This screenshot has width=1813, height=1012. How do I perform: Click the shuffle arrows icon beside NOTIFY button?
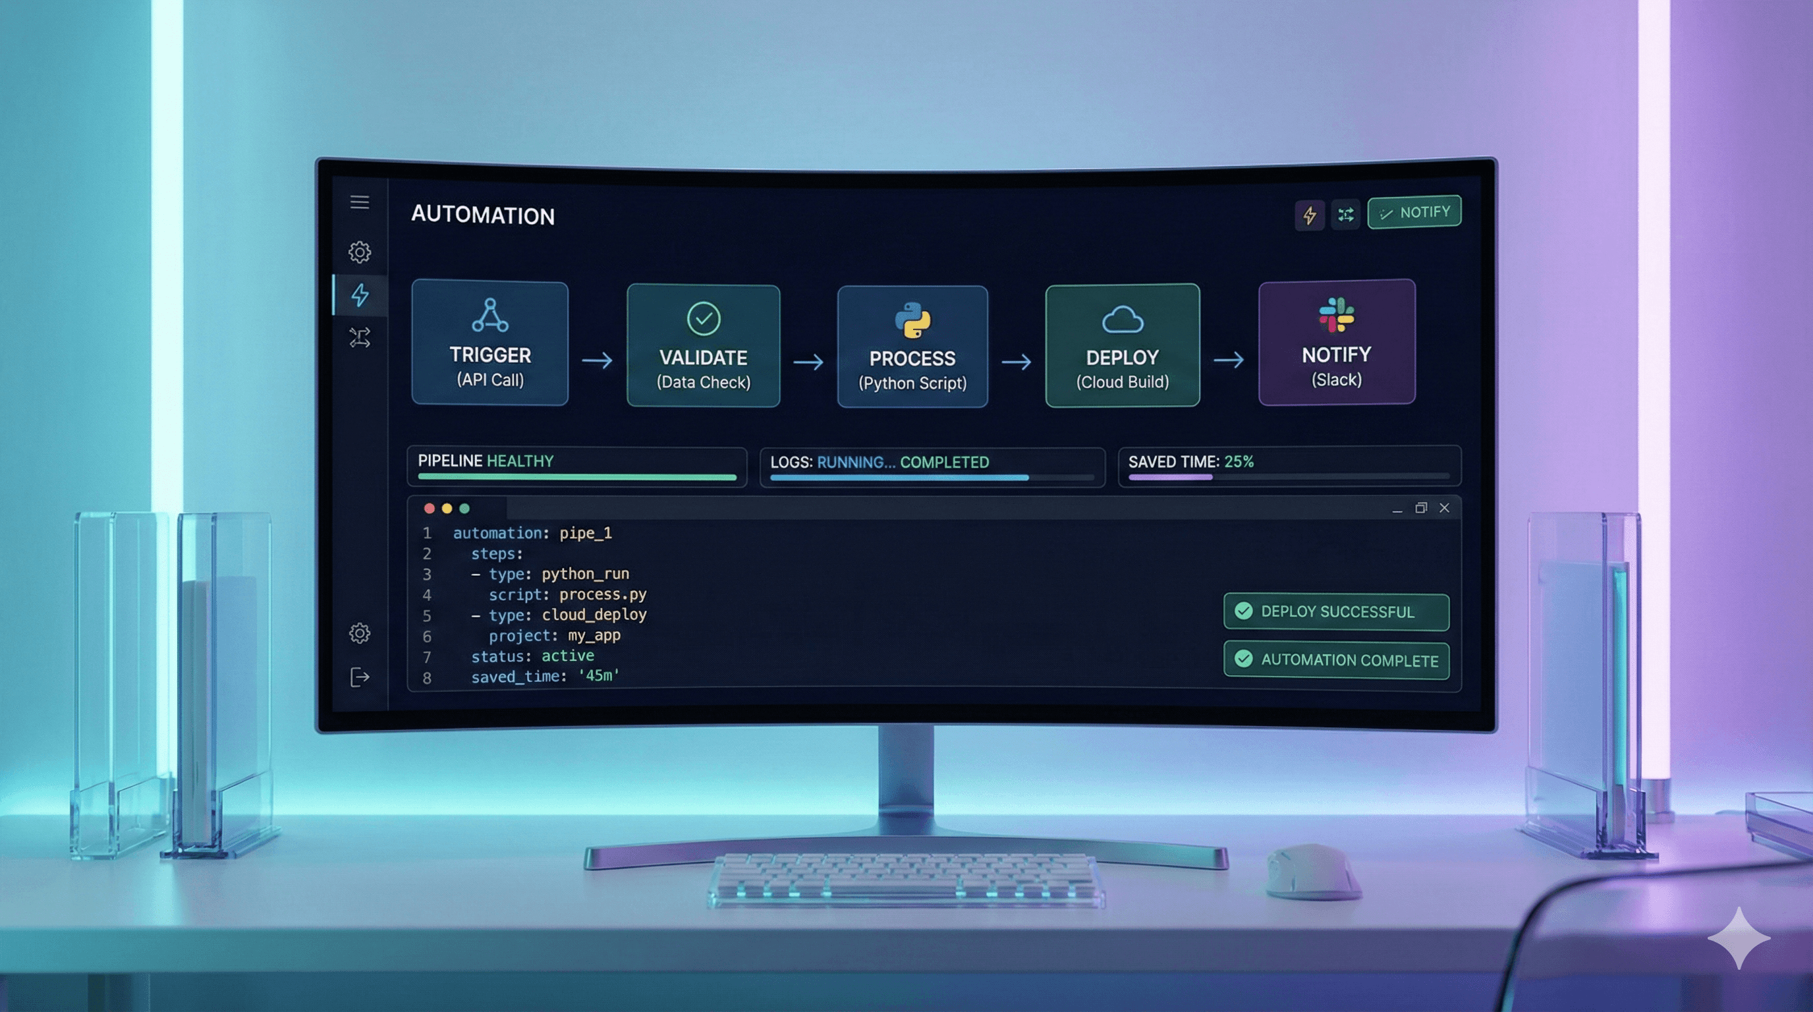1346,215
